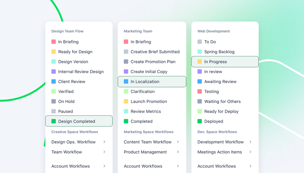Click the Marketing Space Workflows heading

[x=149, y=132]
